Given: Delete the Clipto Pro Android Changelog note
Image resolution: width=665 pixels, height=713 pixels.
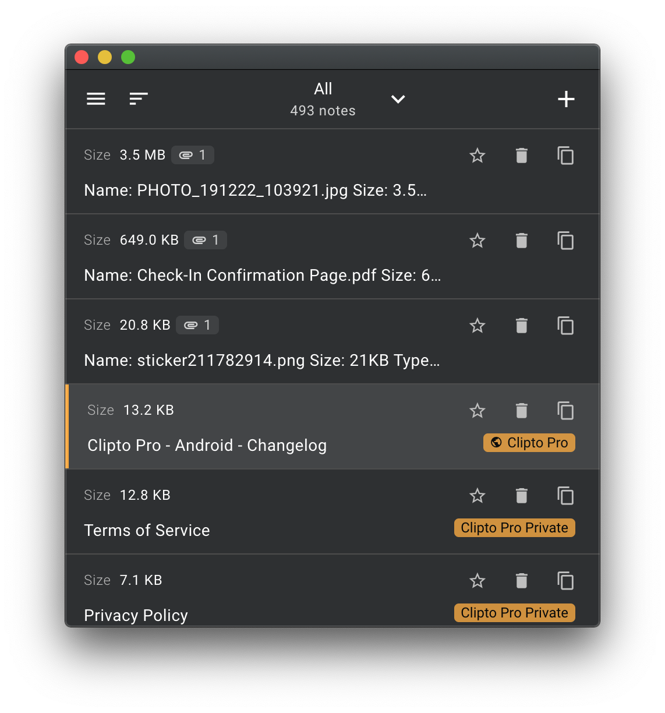Looking at the screenshot, I should 522,411.
